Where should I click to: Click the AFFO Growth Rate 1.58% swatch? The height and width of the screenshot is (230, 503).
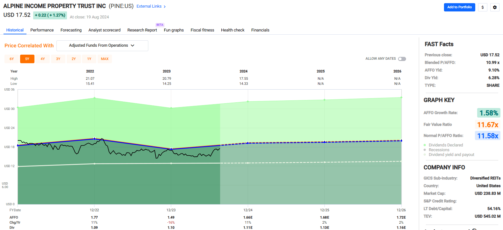tap(488, 113)
